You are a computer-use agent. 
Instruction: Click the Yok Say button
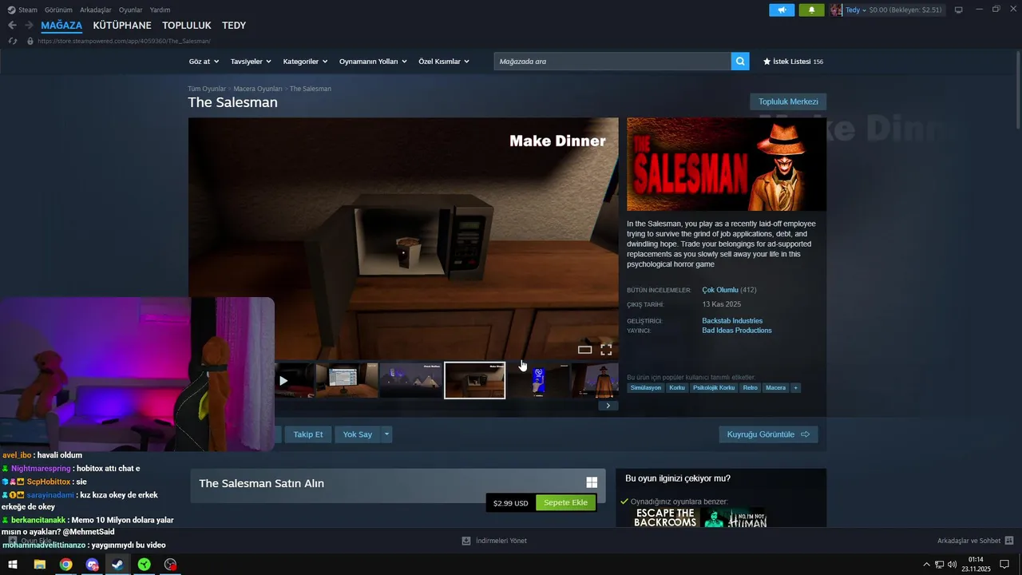pos(358,434)
